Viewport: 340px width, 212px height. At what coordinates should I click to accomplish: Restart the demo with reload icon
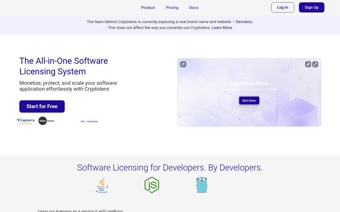183,64
